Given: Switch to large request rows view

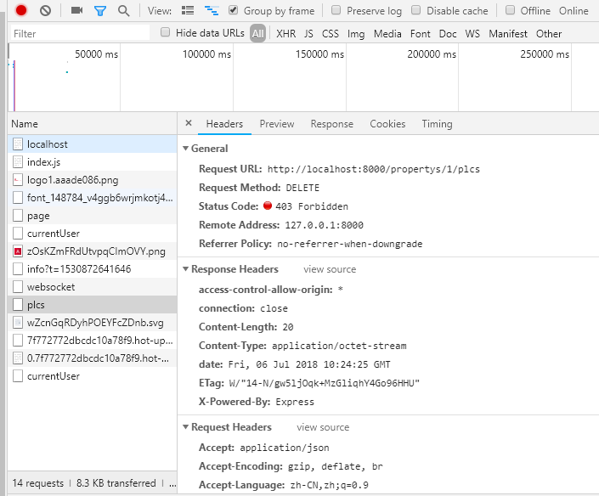Looking at the screenshot, I should tap(188, 10).
